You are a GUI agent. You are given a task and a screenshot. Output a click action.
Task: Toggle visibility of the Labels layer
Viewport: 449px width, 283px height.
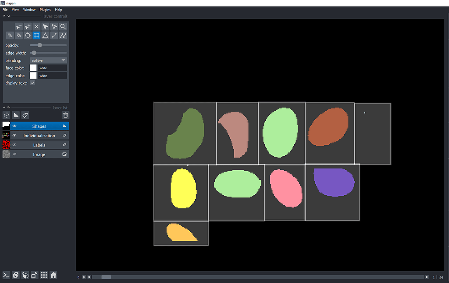14,145
